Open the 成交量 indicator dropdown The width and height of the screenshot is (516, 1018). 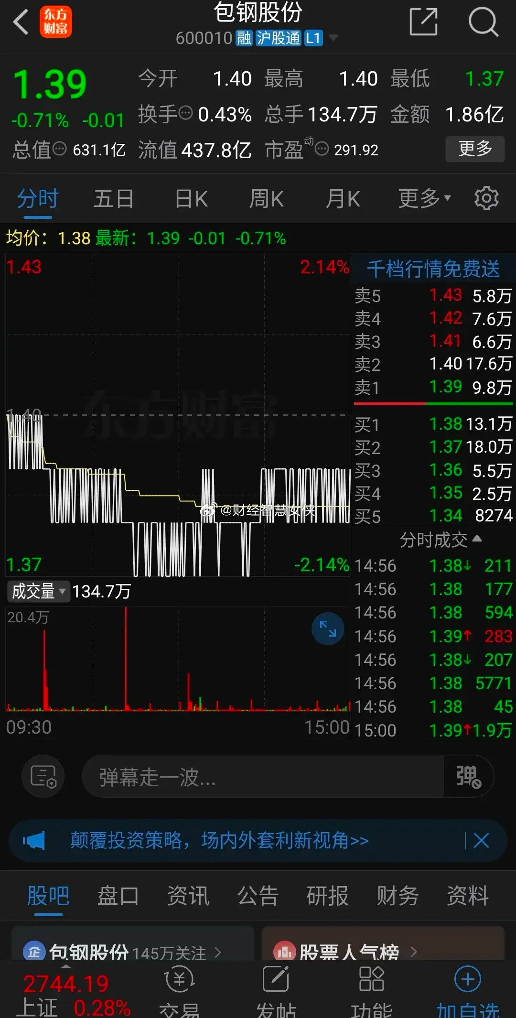point(38,591)
